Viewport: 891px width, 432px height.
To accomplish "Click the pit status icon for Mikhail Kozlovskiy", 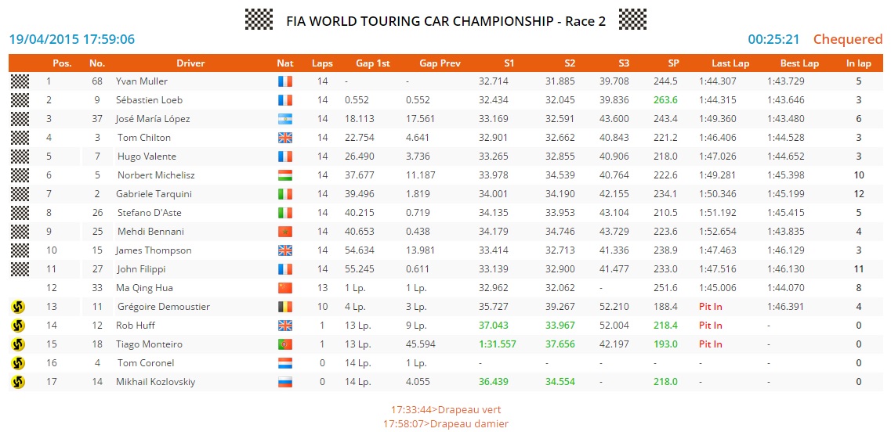I will pos(18,382).
